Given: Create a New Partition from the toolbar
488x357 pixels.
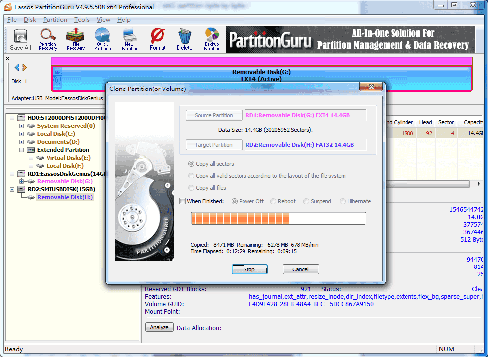Looking at the screenshot, I should [x=130, y=40].
